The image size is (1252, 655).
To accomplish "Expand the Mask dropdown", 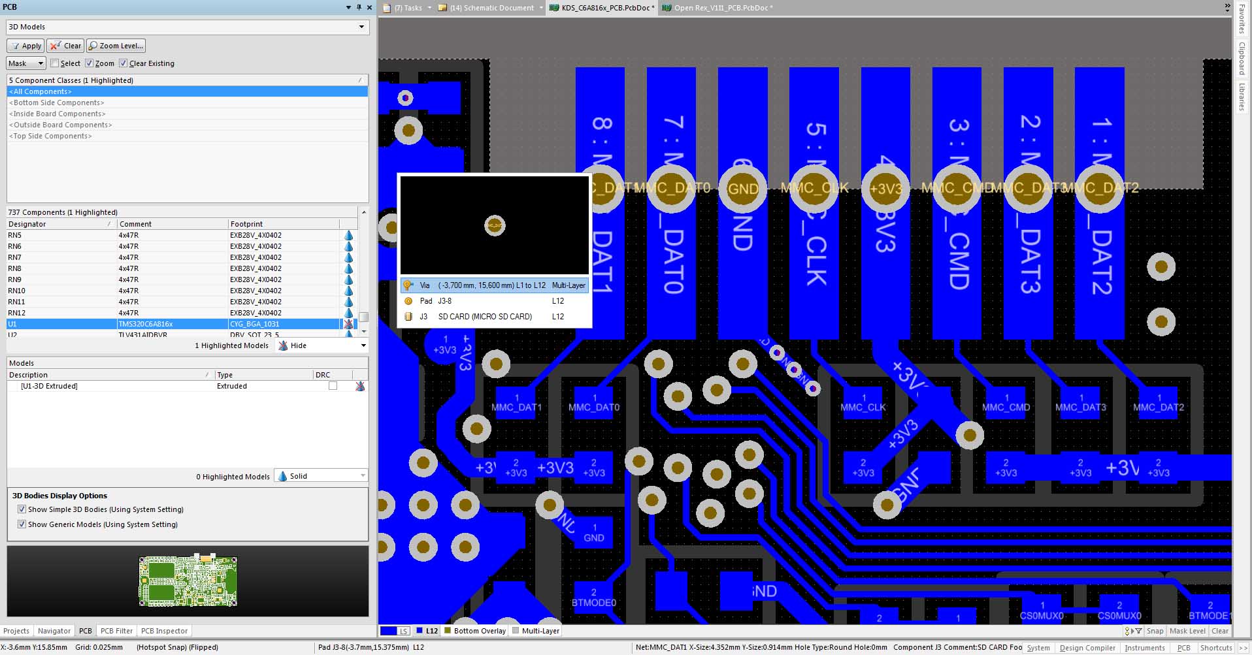I will (x=40, y=63).
